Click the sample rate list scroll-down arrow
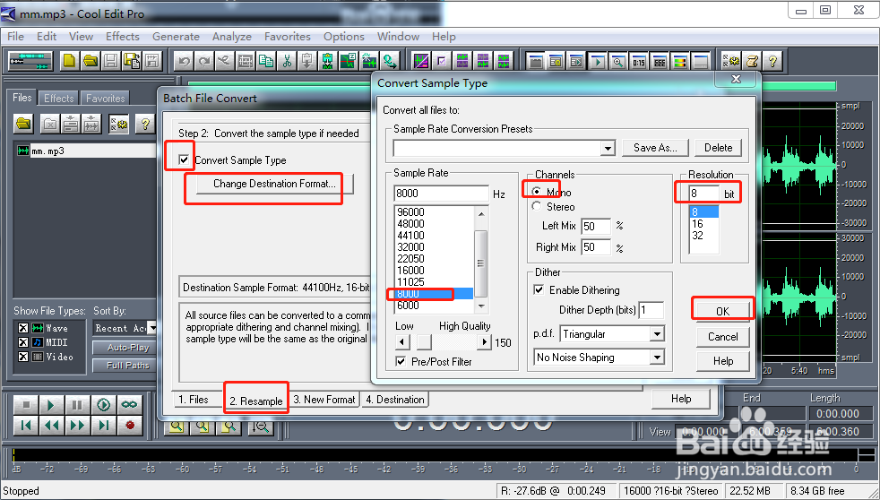 (481, 306)
